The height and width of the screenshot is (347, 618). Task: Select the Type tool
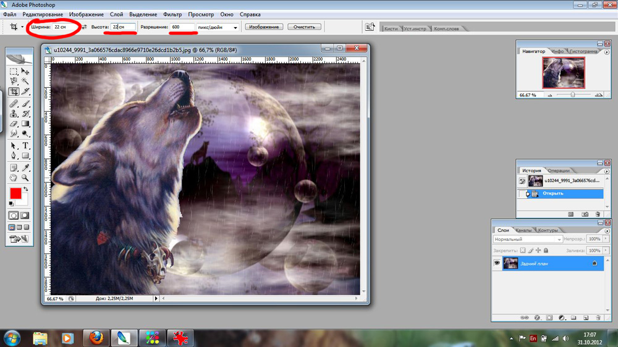[x=25, y=146]
